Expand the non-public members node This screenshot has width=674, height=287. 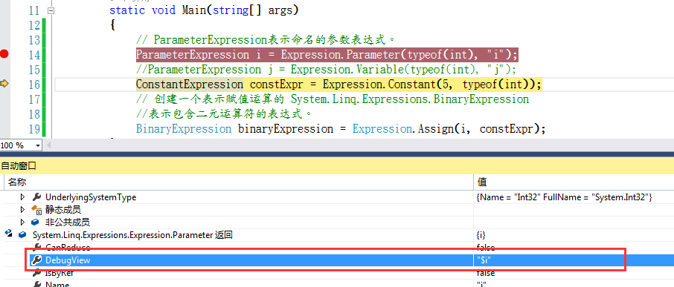click(23, 222)
